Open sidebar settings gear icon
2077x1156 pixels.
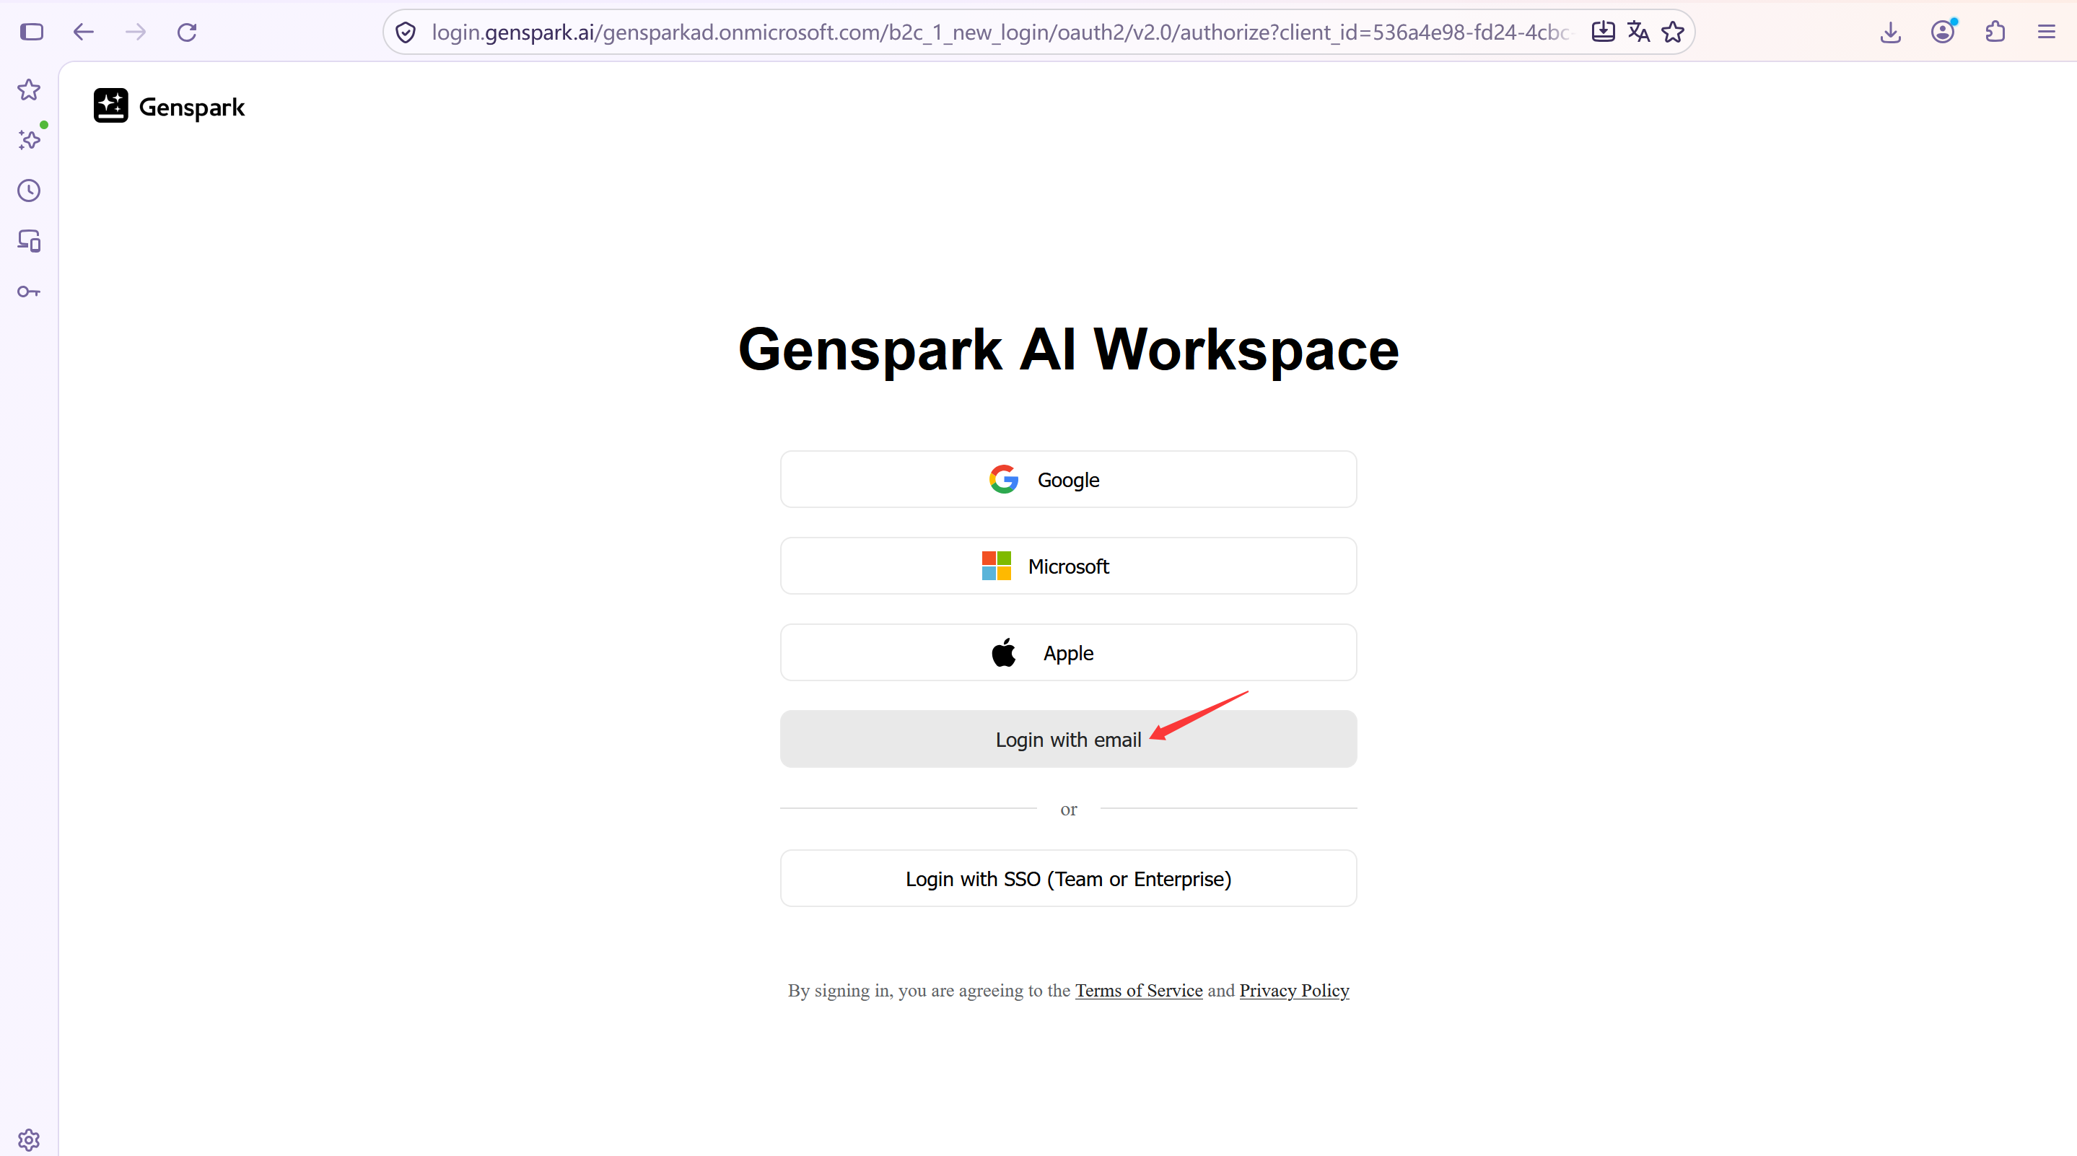(x=29, y=1139)
